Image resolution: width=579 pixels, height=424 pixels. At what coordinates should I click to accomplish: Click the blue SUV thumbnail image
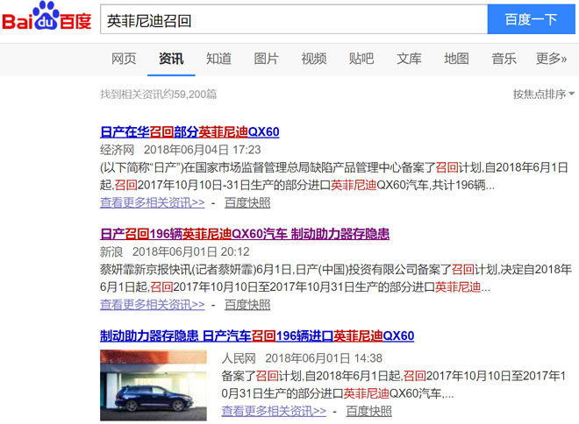154,385
